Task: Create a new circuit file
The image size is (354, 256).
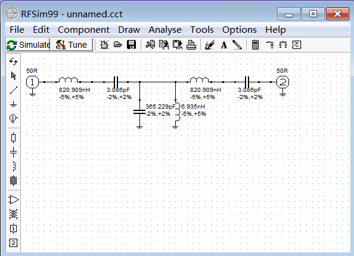Action: coord(104,45)
